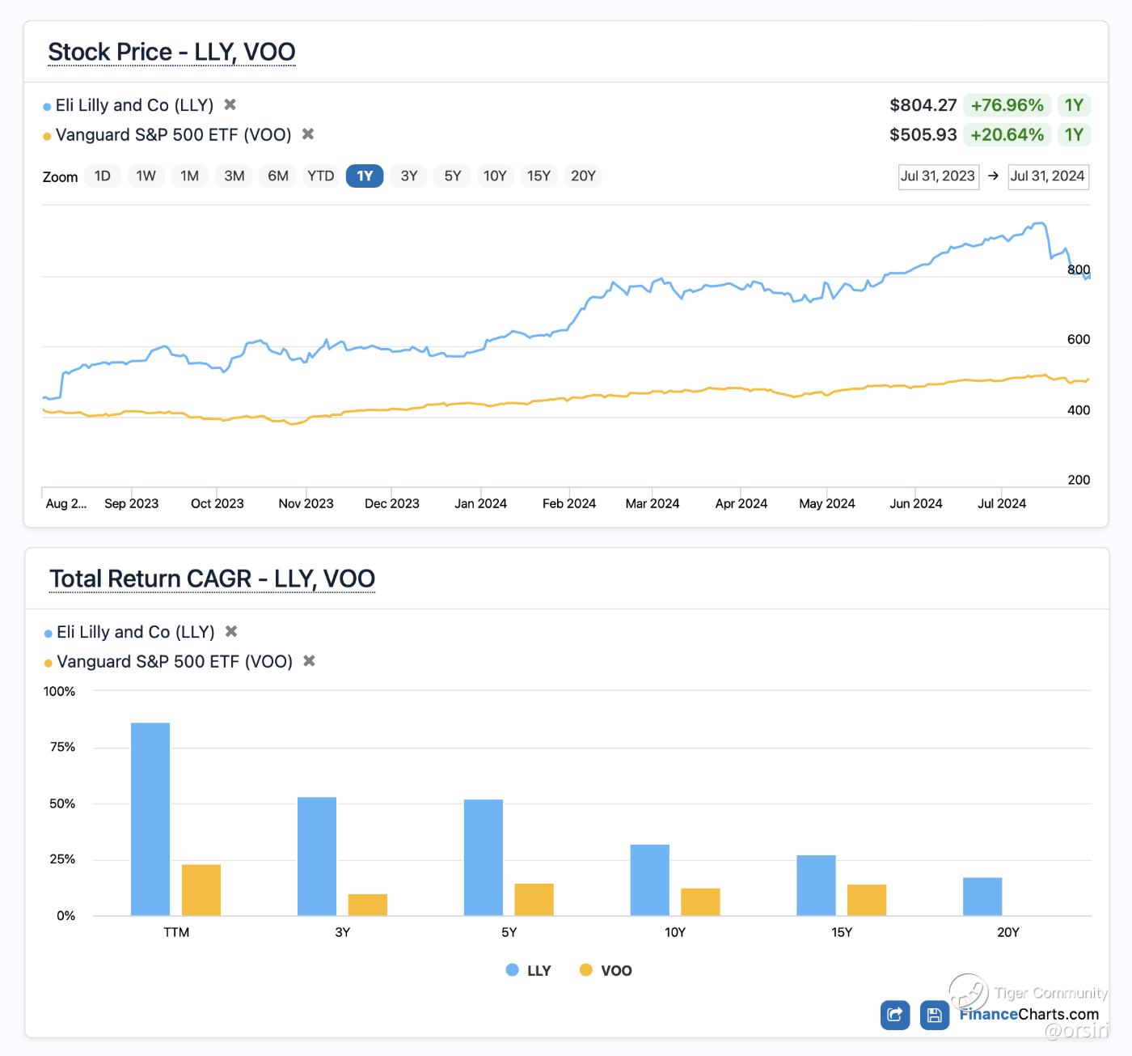Click the Nov 2023 axis label
The image size is (1132, 1056).
tap(306, 503)
